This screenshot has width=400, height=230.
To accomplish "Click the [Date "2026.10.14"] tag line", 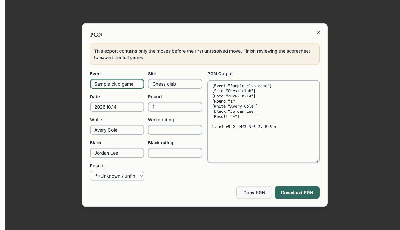I will pyautogui.click(x=234, y=96).
